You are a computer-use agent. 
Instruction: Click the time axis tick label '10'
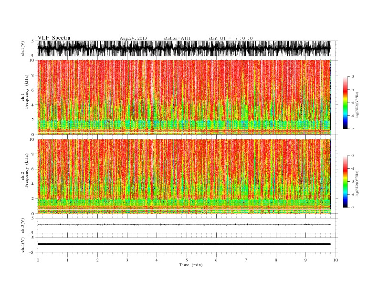click(336, 260)
